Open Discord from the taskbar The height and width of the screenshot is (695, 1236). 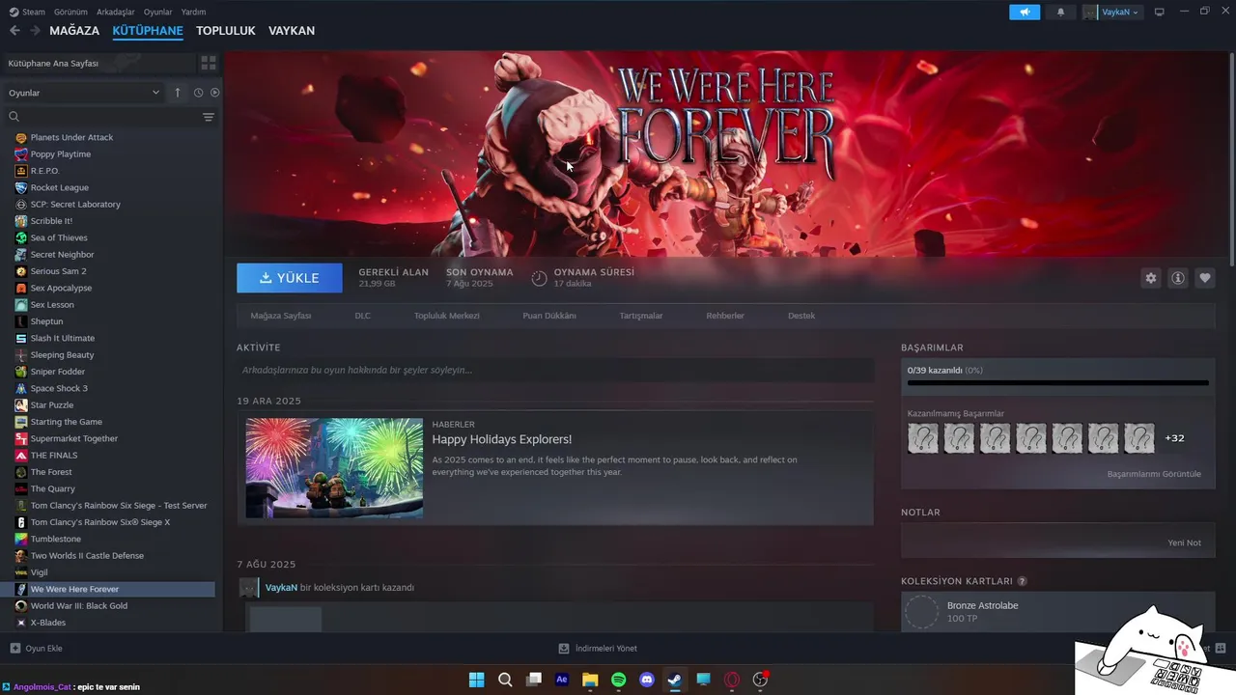click(x=647, y=680)
